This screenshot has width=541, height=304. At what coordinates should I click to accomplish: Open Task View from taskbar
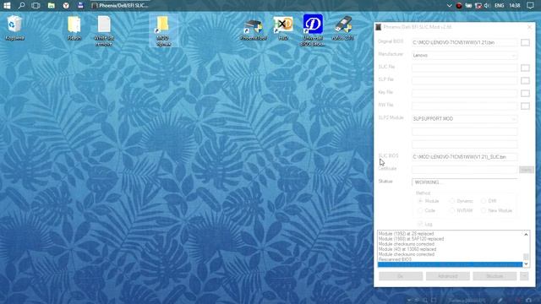pyautogui.click(x=36, y=6)
